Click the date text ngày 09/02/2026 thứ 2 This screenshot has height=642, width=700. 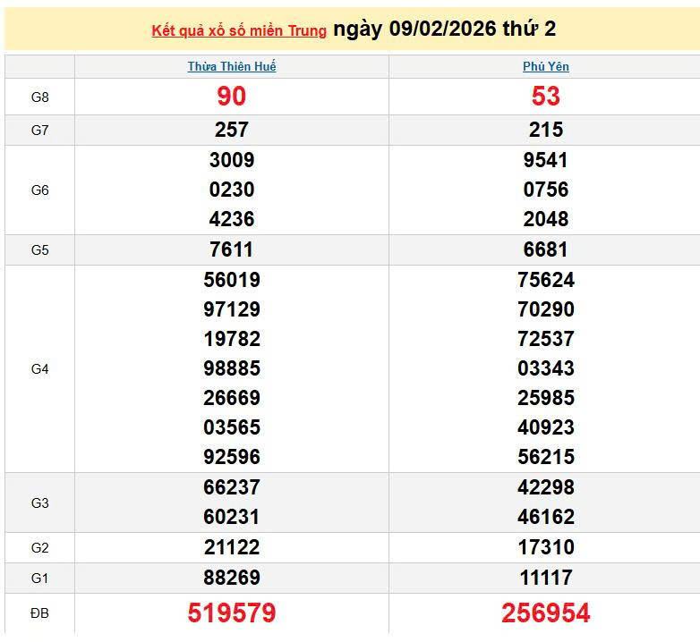(x=444, y=30)
